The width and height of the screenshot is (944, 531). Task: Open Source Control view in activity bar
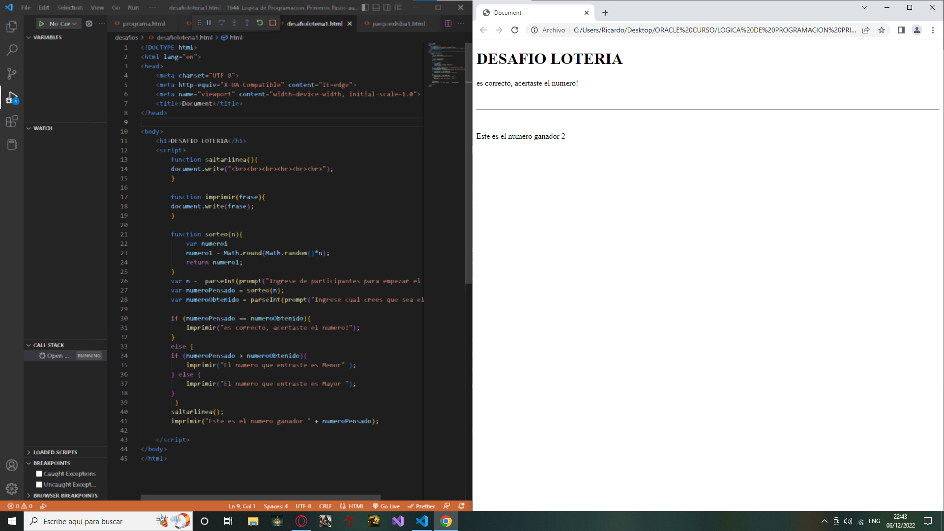[x=12, y=74]
